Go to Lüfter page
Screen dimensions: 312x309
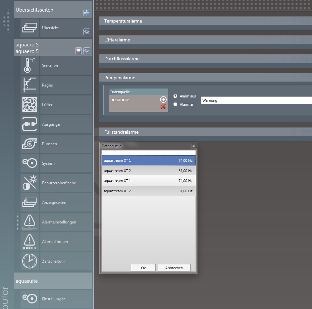[x=66, y=104]
